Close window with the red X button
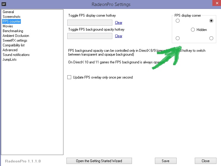The width and height of the screenshot is (221, 166). coord(217,3)
